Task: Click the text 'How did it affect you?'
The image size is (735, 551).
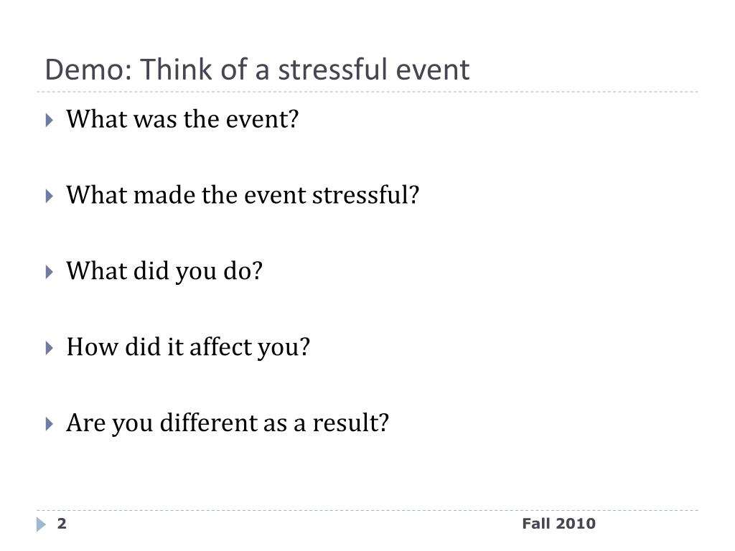Action: (188, 348)
